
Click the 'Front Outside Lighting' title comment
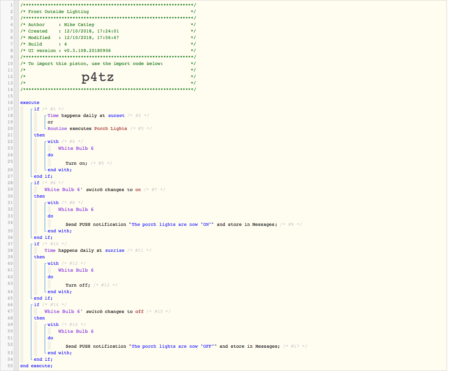point(58,11)
